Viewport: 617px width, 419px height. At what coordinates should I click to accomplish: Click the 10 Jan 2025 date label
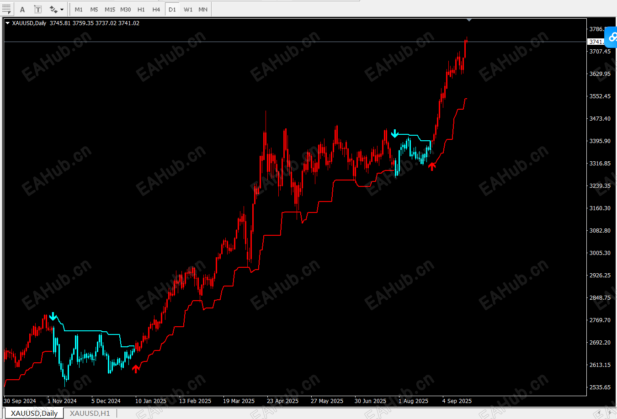[x=151, y=401]
